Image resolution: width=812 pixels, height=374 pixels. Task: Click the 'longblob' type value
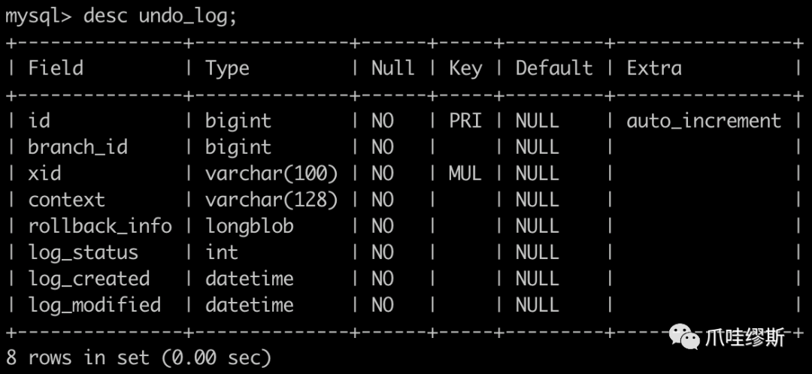point(249,226)
